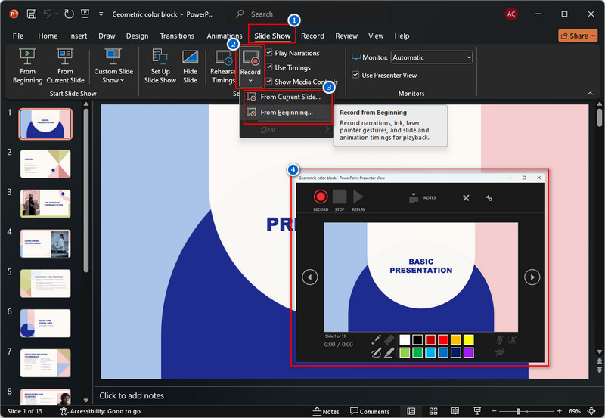Image resolution: width=605 pixels, height=418 pixels.
Task: Open the File menu
Action: 17,36
